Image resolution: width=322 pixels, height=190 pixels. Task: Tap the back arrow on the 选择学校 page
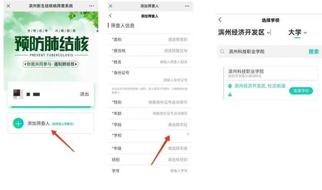point(220,19)
